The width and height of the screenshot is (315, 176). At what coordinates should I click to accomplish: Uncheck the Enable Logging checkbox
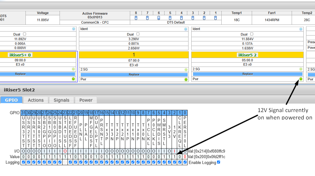(219, 162)
